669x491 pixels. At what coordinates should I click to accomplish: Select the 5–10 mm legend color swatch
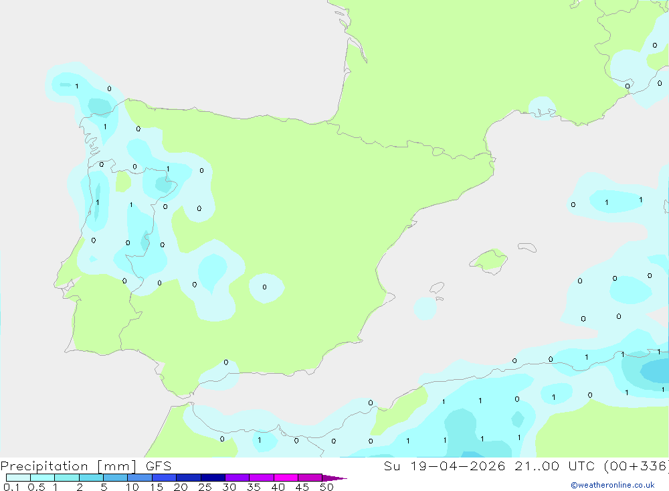(x=116, y=478)
